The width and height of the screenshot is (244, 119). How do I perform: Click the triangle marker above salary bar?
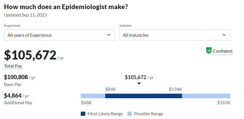pos(139,83)
